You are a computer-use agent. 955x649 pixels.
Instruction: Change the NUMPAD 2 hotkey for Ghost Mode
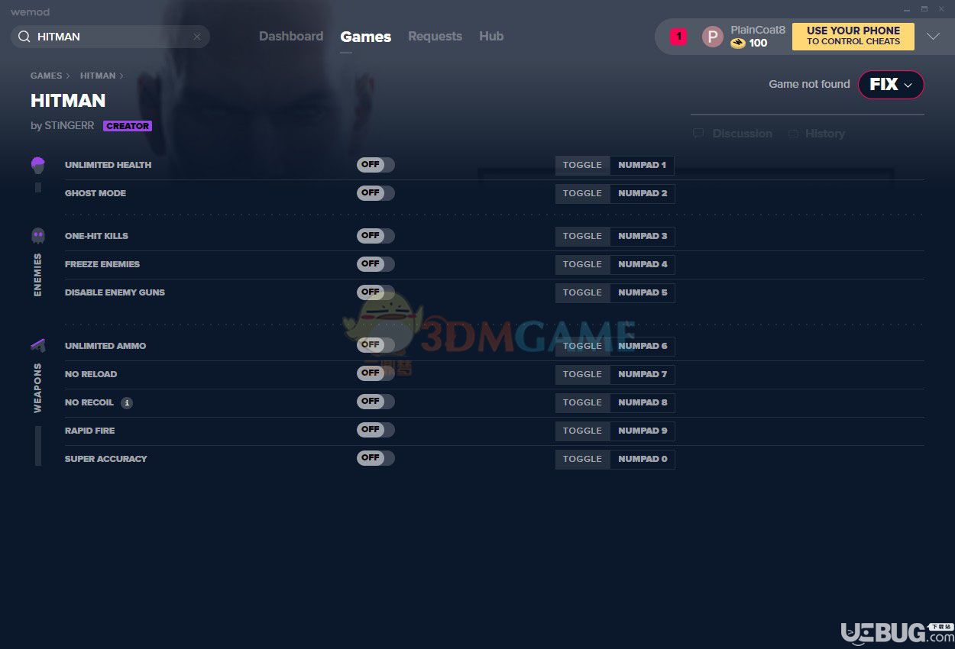(x=643, y=193)
